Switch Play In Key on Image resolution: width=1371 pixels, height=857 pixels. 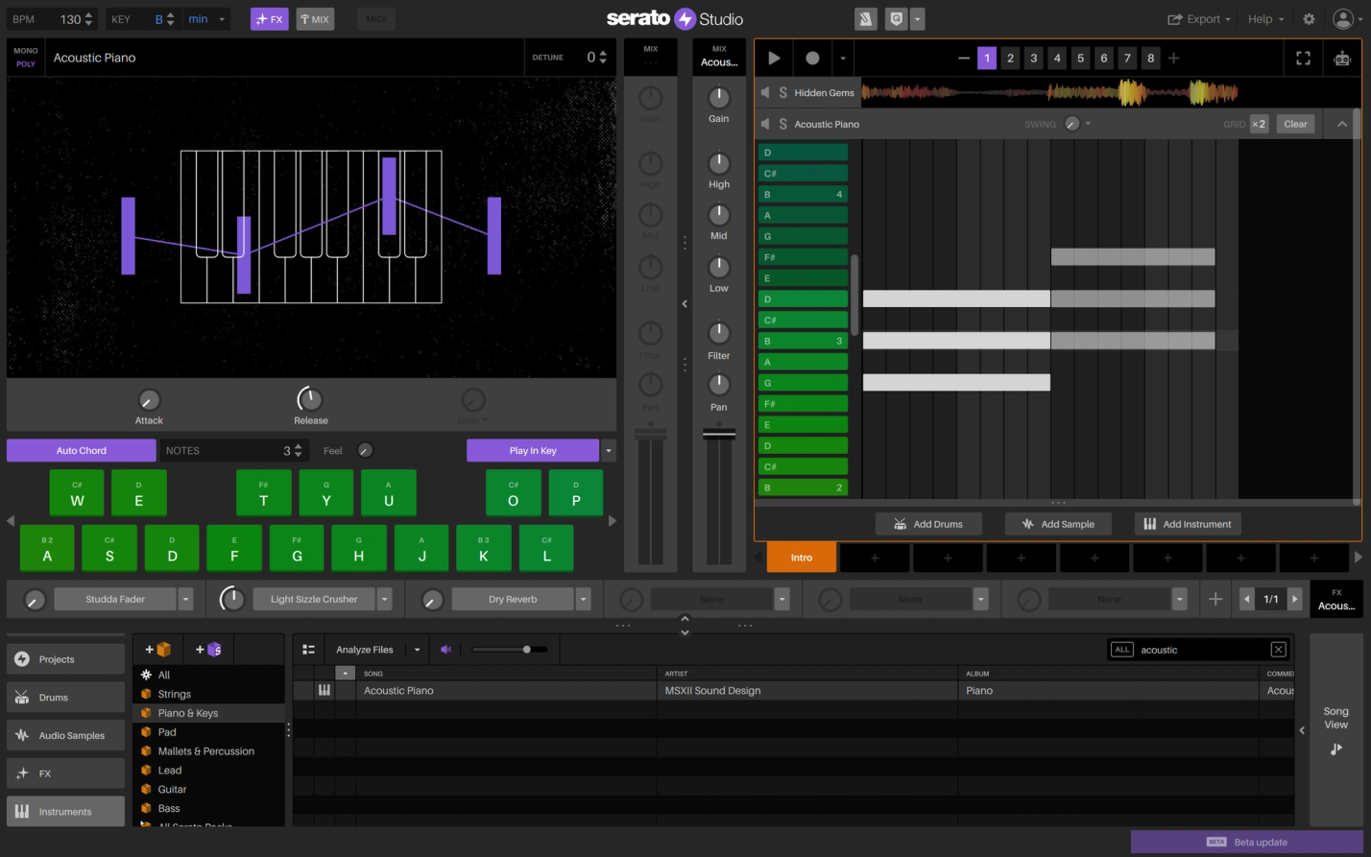pos(533,450)
